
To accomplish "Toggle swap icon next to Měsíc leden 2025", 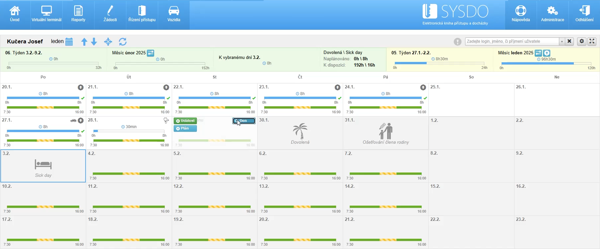I will point(538,53).
